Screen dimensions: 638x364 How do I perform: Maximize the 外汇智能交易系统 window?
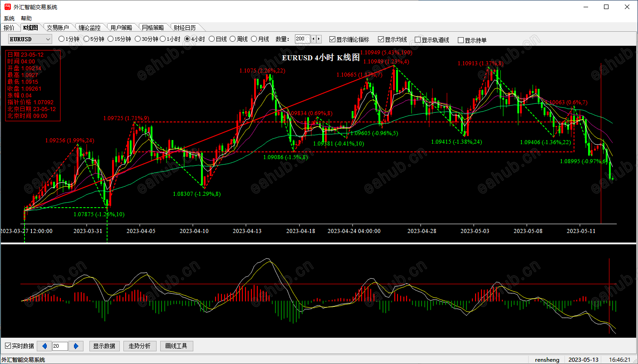pyautogui.click(x=606, y=7)
